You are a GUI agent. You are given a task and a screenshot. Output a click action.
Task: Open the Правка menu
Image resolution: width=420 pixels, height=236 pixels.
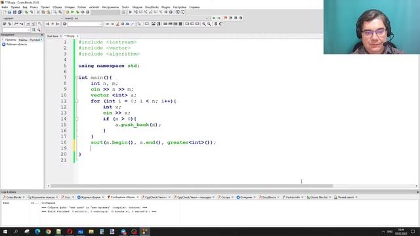pos(15,7)
